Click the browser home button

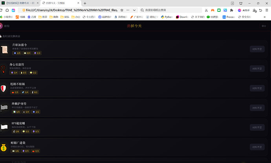(x=7, y=10)
